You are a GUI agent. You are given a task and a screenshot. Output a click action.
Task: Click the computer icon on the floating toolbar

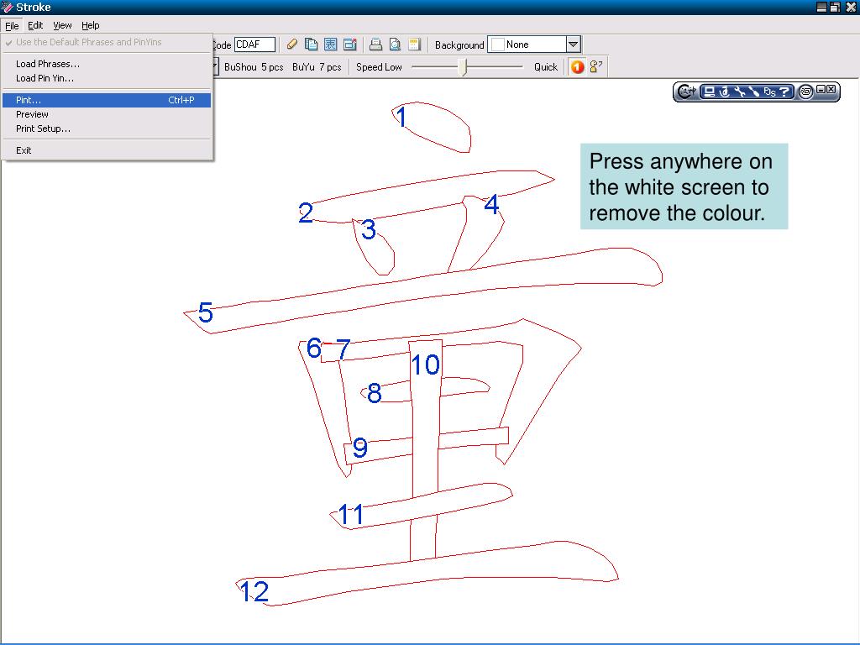click(709, 92)
